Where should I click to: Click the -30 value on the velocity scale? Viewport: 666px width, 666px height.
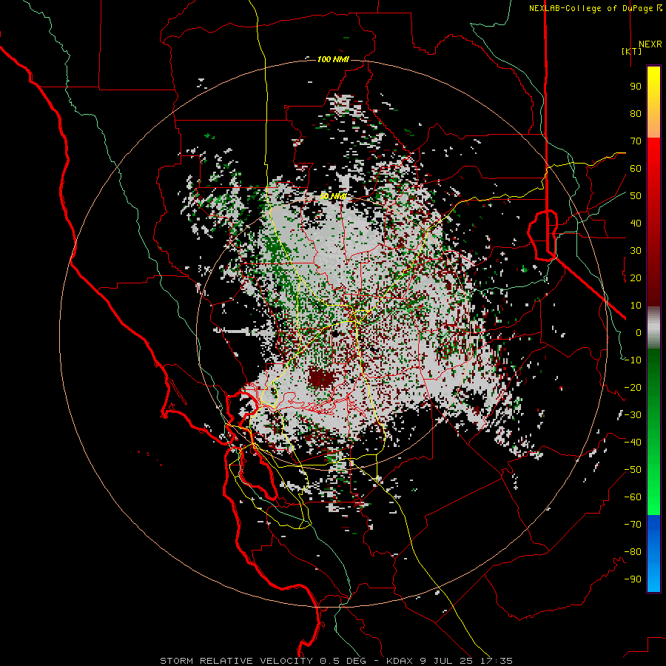click(633, 415)
